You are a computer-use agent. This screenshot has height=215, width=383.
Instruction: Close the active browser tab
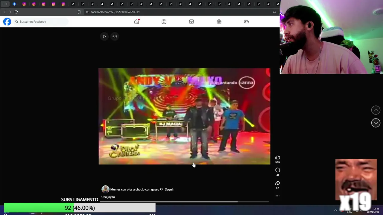tap(6, 4)
